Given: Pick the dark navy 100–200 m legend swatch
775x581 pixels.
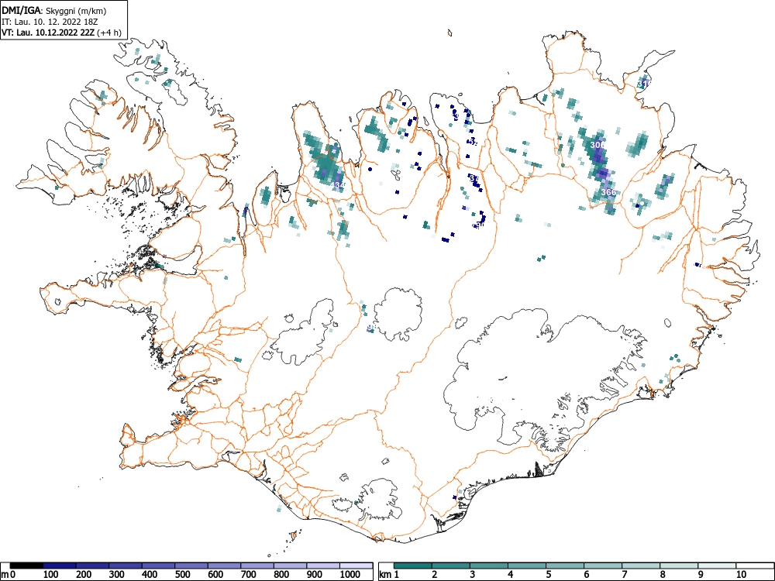Looking at the screenshot, I should click(60, 566).
